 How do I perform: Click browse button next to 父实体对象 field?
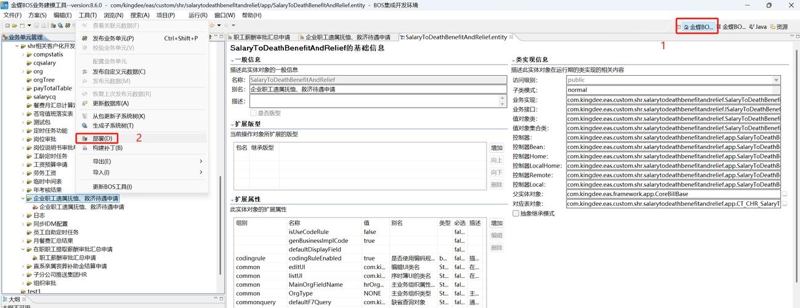coord(785,194)
